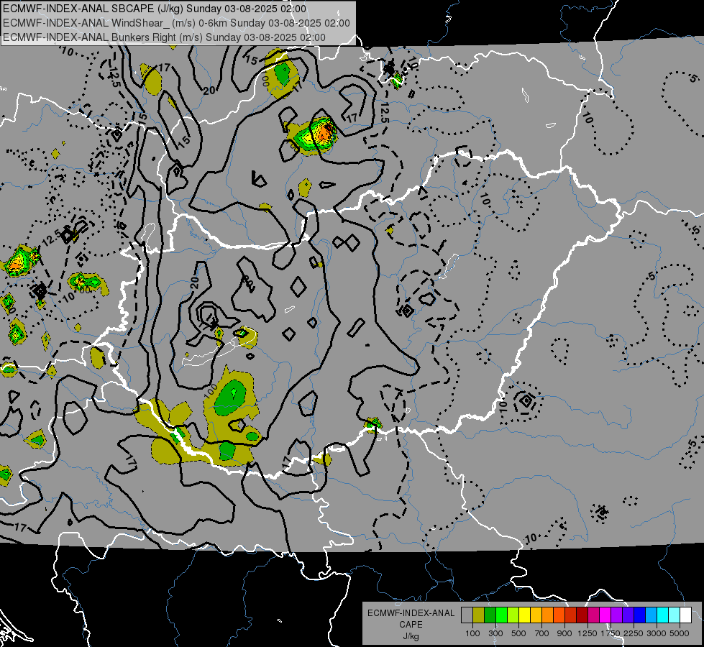Select the yellow-green legend swatch
Image resolution: width=704 pixels, height=647 pixels.
pos(513,615)
